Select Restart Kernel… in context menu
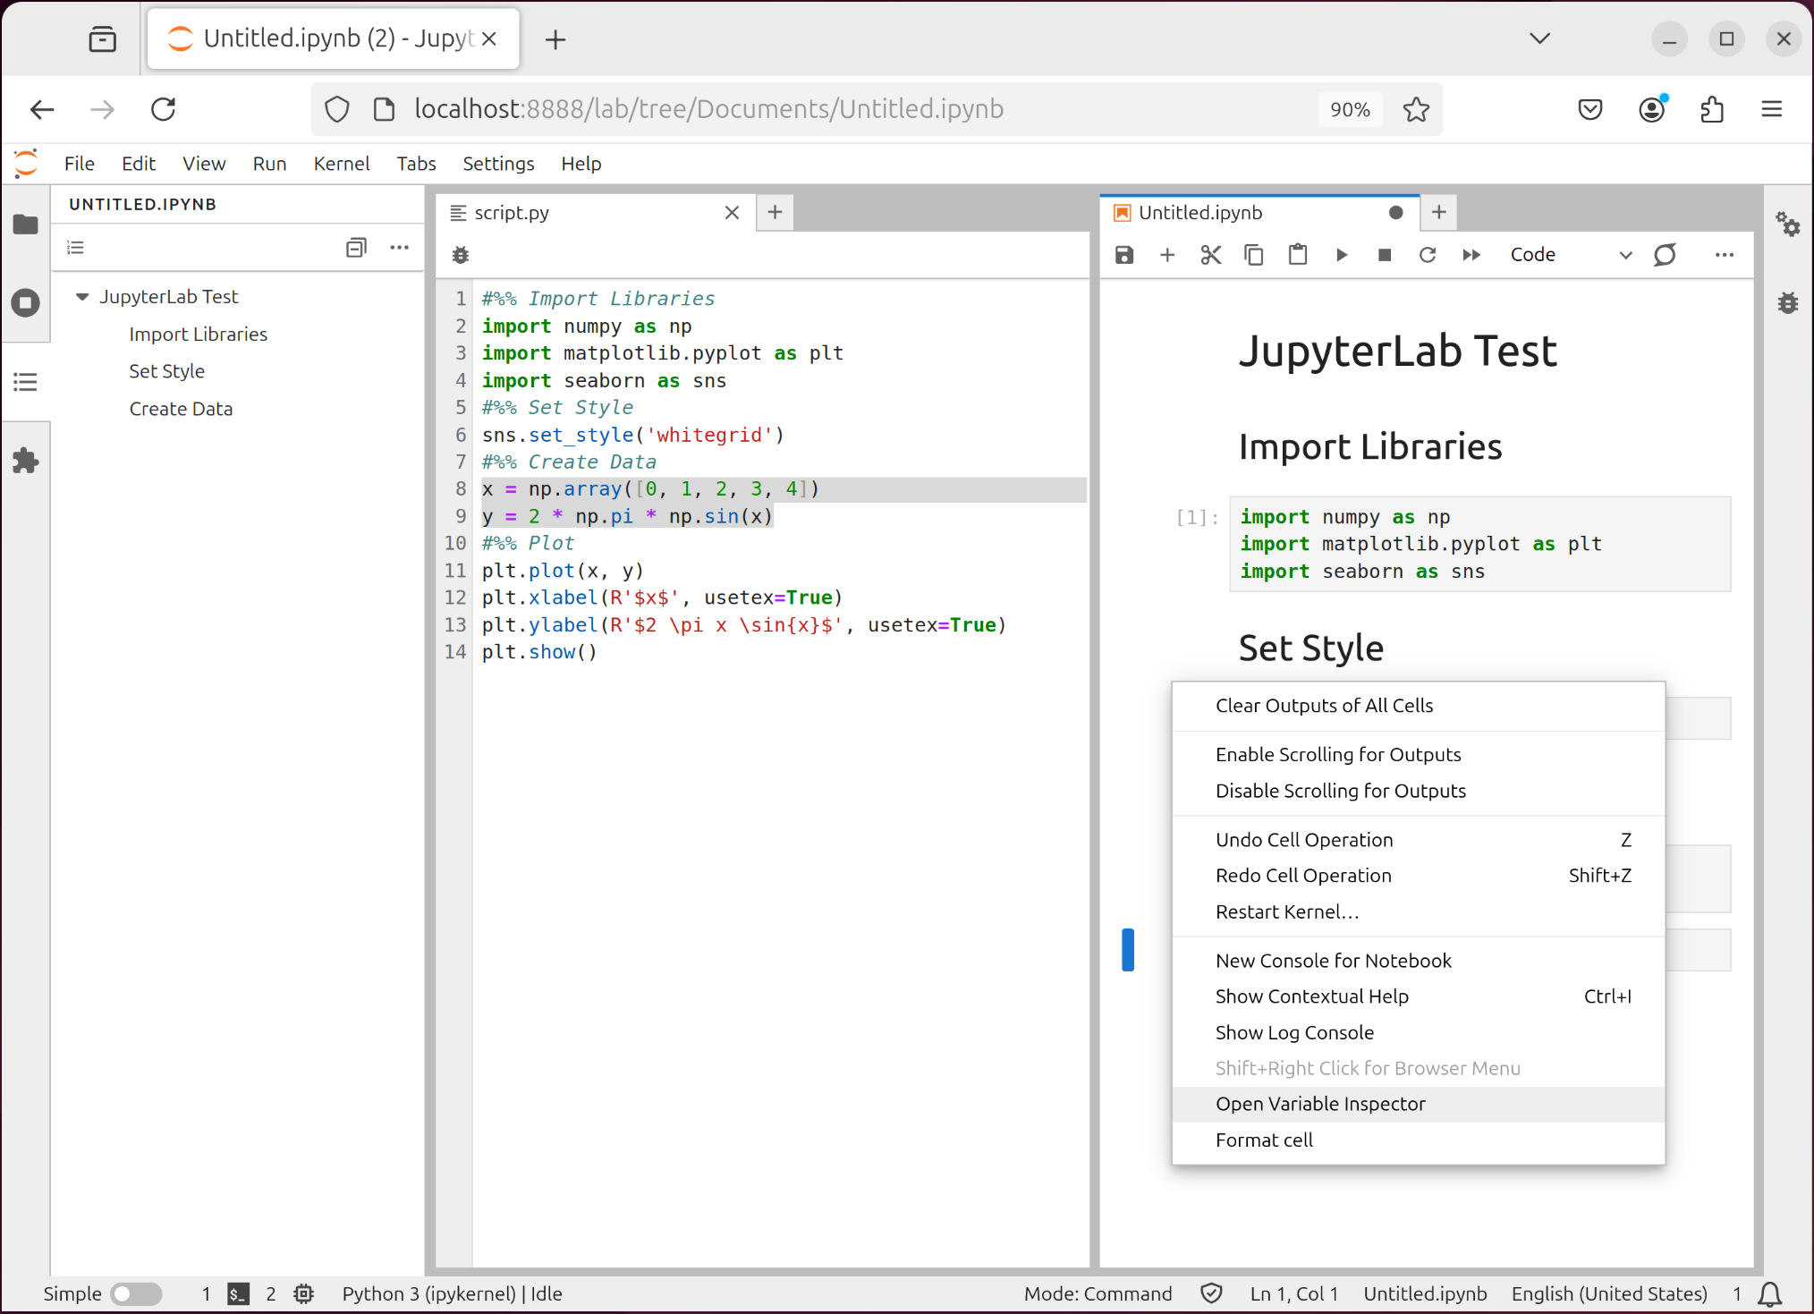The image size is (1814, 1314). click(x=1418, y=911)
